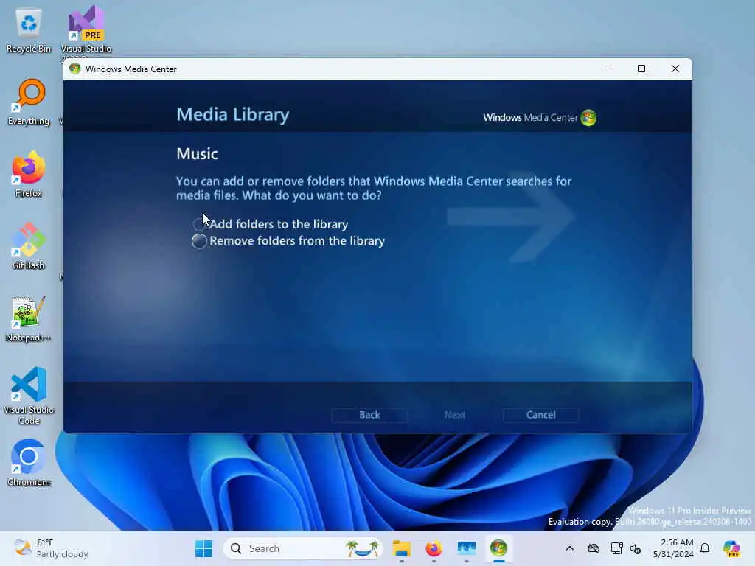Open clock and calendar showing 2:56 AM
The width and height of the screenshot is (755, 566).
coord(673,548)
